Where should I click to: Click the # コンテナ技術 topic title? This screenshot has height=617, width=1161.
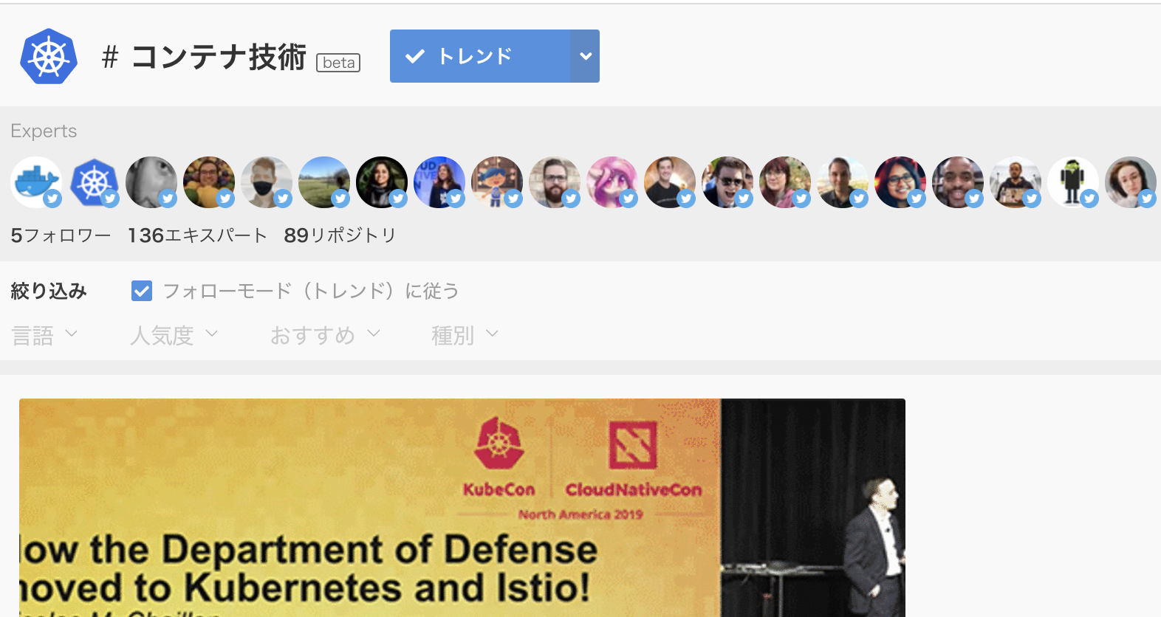click(204, 57)
